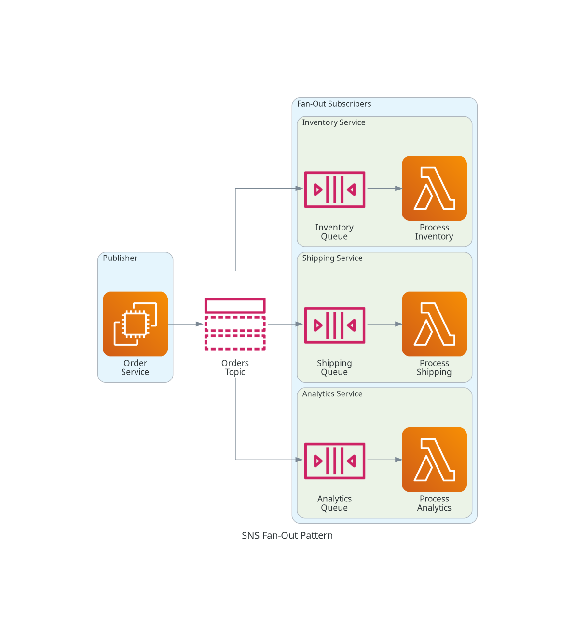Select the Process Analytics Lambda icon
Image resolution: width=575 pixels, height=637 pixels.
[434, 460]
